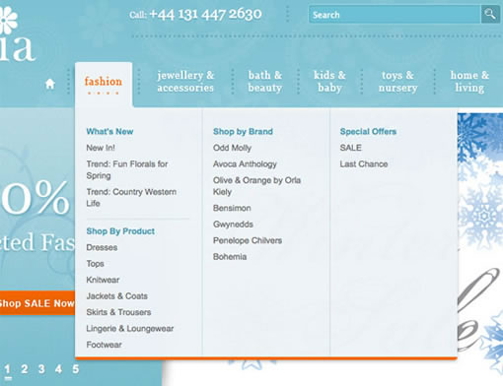Click the home icon in navigation bar
Viewport: 503px width, 386px height.
pos(50,84)
